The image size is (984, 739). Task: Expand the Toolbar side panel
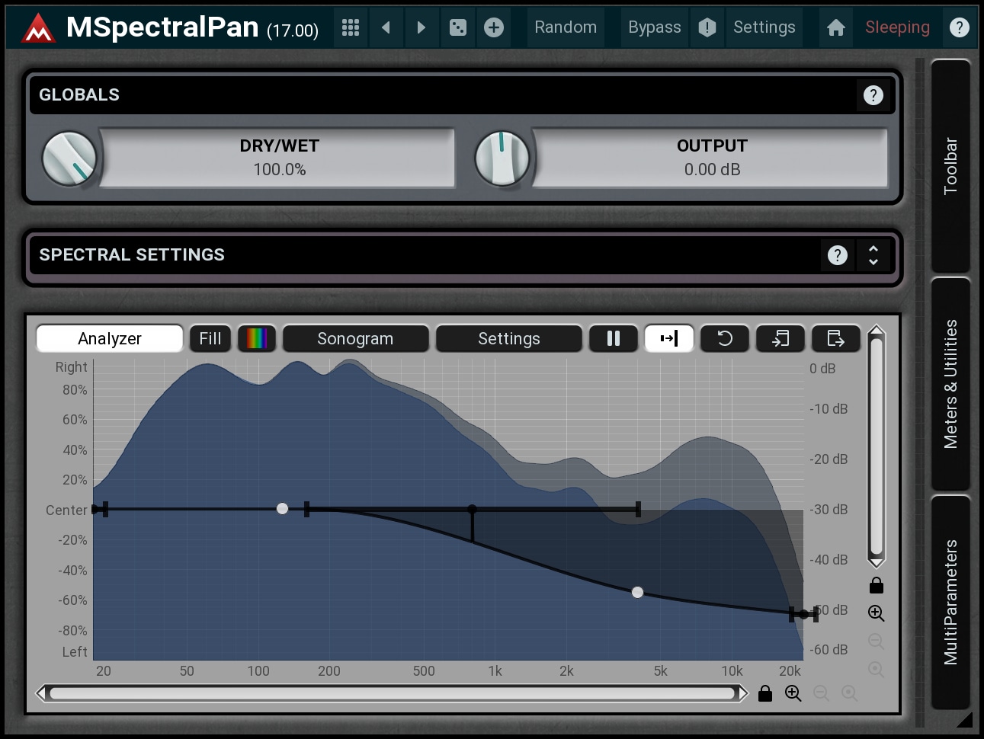[950, 165]
